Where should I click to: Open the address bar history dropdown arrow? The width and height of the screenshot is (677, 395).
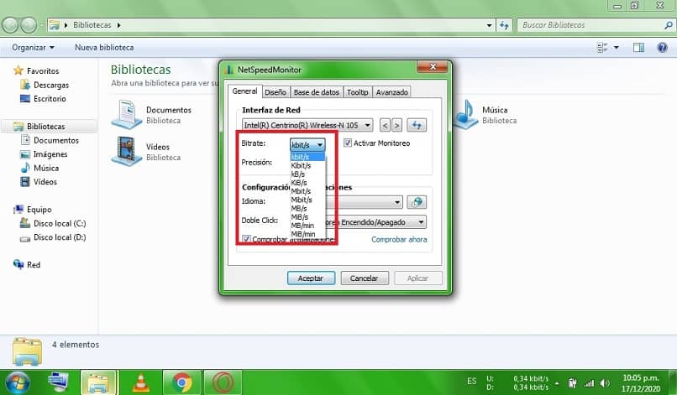pos(489,25)
